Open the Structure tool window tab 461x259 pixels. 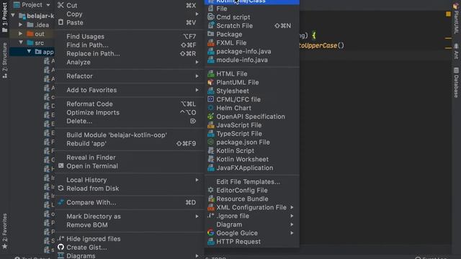(5, 60)
